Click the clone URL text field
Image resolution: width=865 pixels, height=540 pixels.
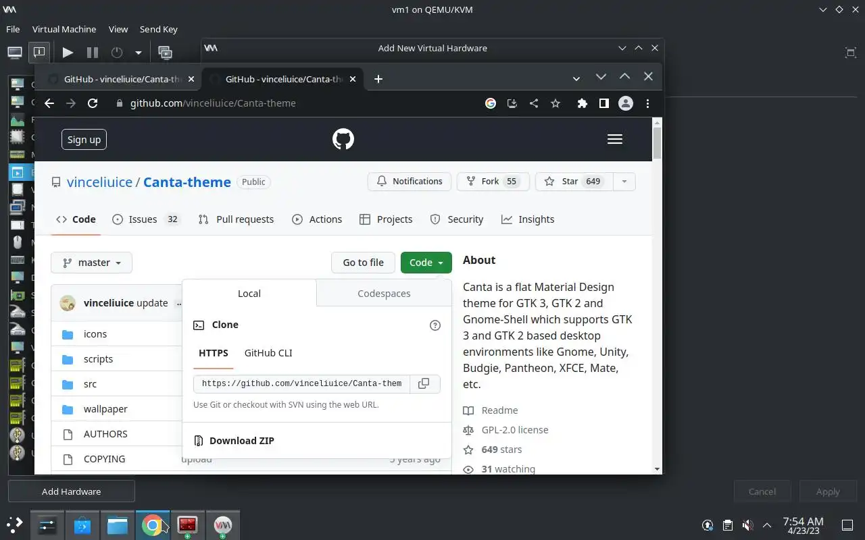click(x=301, y=383)
